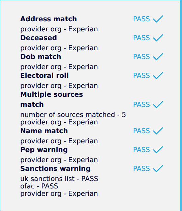This screenshot has height=211, width=182.
Task: Click the Dob match PASS label
Action: point(142,57)
